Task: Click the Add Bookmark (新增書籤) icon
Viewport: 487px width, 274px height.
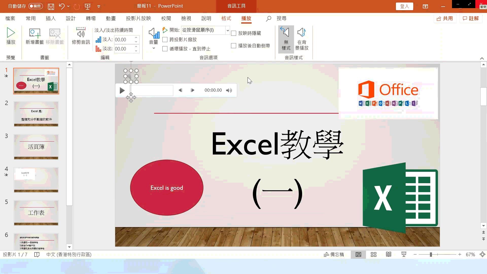Action: point(35,33)
